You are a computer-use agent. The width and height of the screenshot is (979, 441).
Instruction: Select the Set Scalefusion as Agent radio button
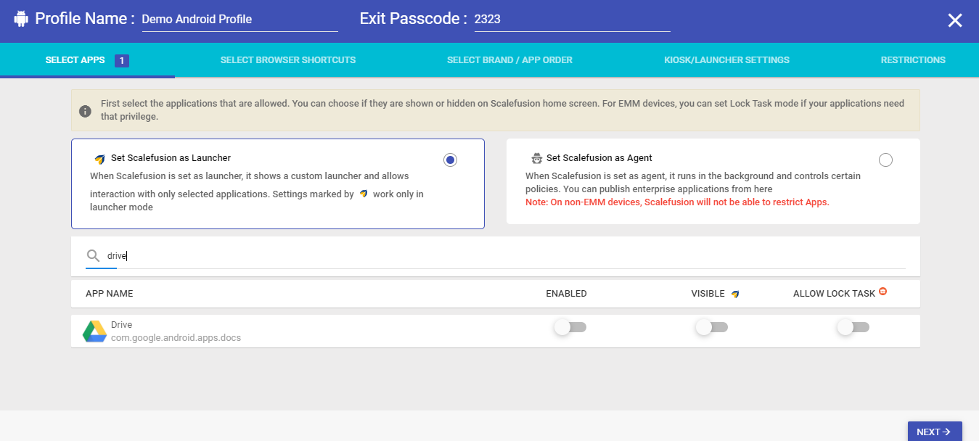click(885, 160)
